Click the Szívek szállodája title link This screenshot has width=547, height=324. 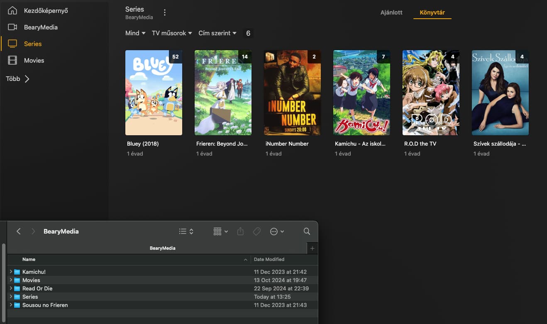tap(500, 144)
